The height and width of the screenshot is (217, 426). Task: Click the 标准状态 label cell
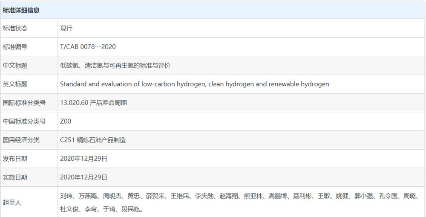tap(15, 28)
